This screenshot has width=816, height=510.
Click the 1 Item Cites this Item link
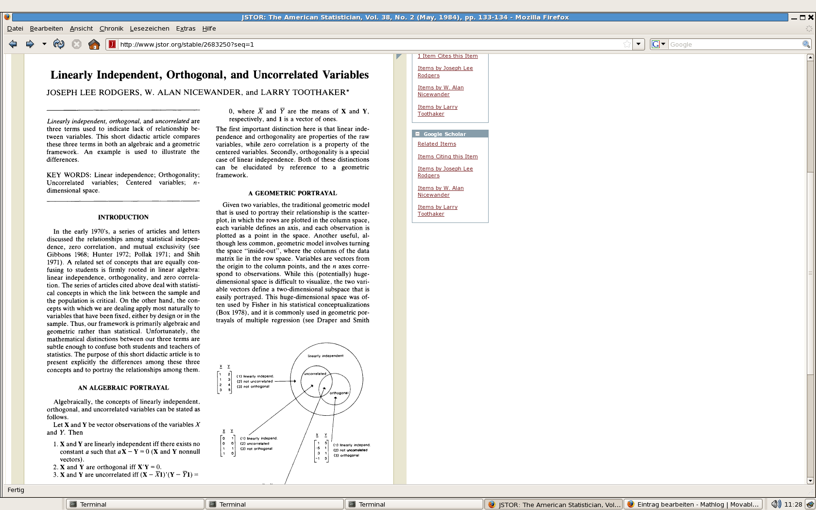click(447, 56)
